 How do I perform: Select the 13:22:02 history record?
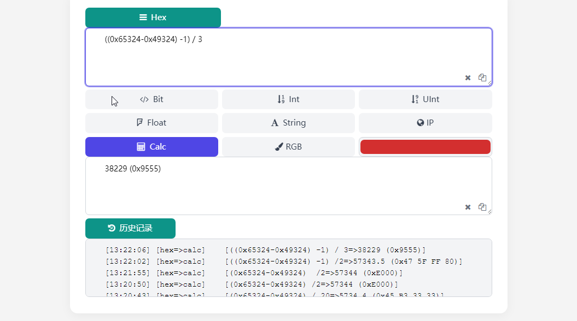pyautogui.click(x=283, y=261)
